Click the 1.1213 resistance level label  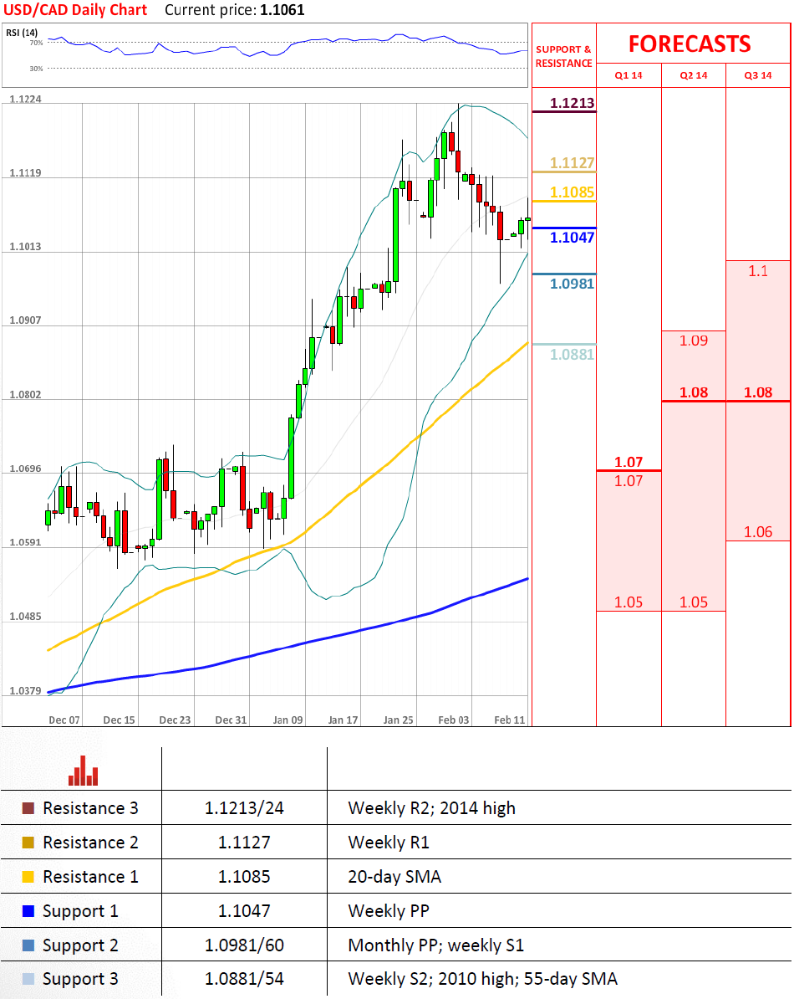pyautogui.click(x=573, y=104)
